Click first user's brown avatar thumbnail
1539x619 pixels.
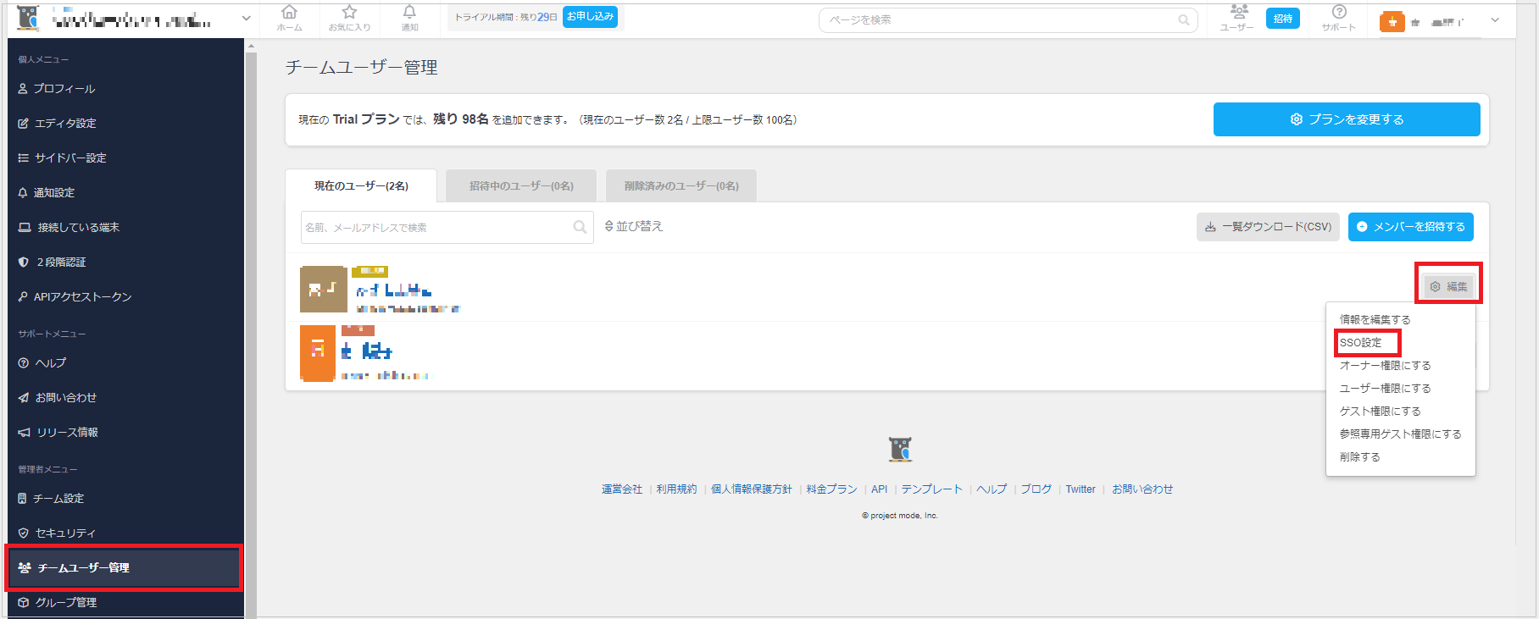tap(323, 290)
